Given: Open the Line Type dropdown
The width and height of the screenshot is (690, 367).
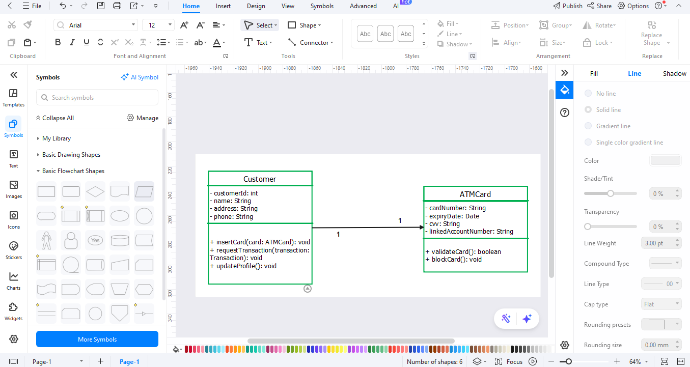Looking at the screenshot, I should coord(660,284).
